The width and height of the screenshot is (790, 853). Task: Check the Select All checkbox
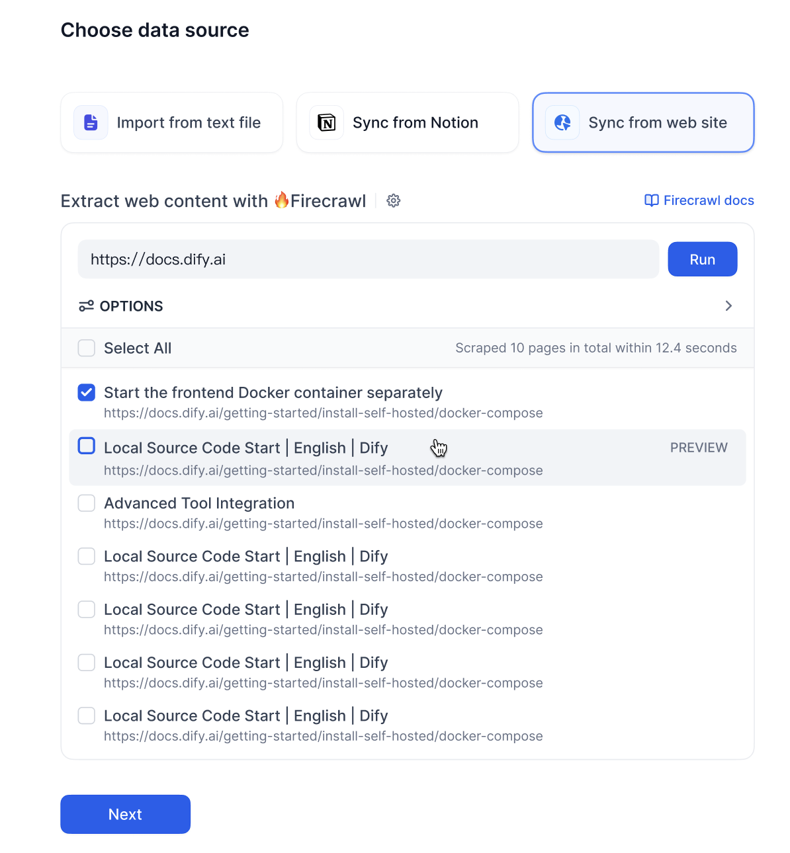pyautogui.click(x=87, y=348)
